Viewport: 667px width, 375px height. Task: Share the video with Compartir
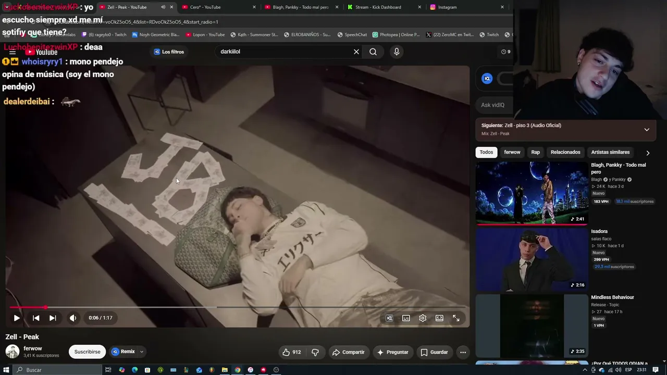[x=349, y=352]
